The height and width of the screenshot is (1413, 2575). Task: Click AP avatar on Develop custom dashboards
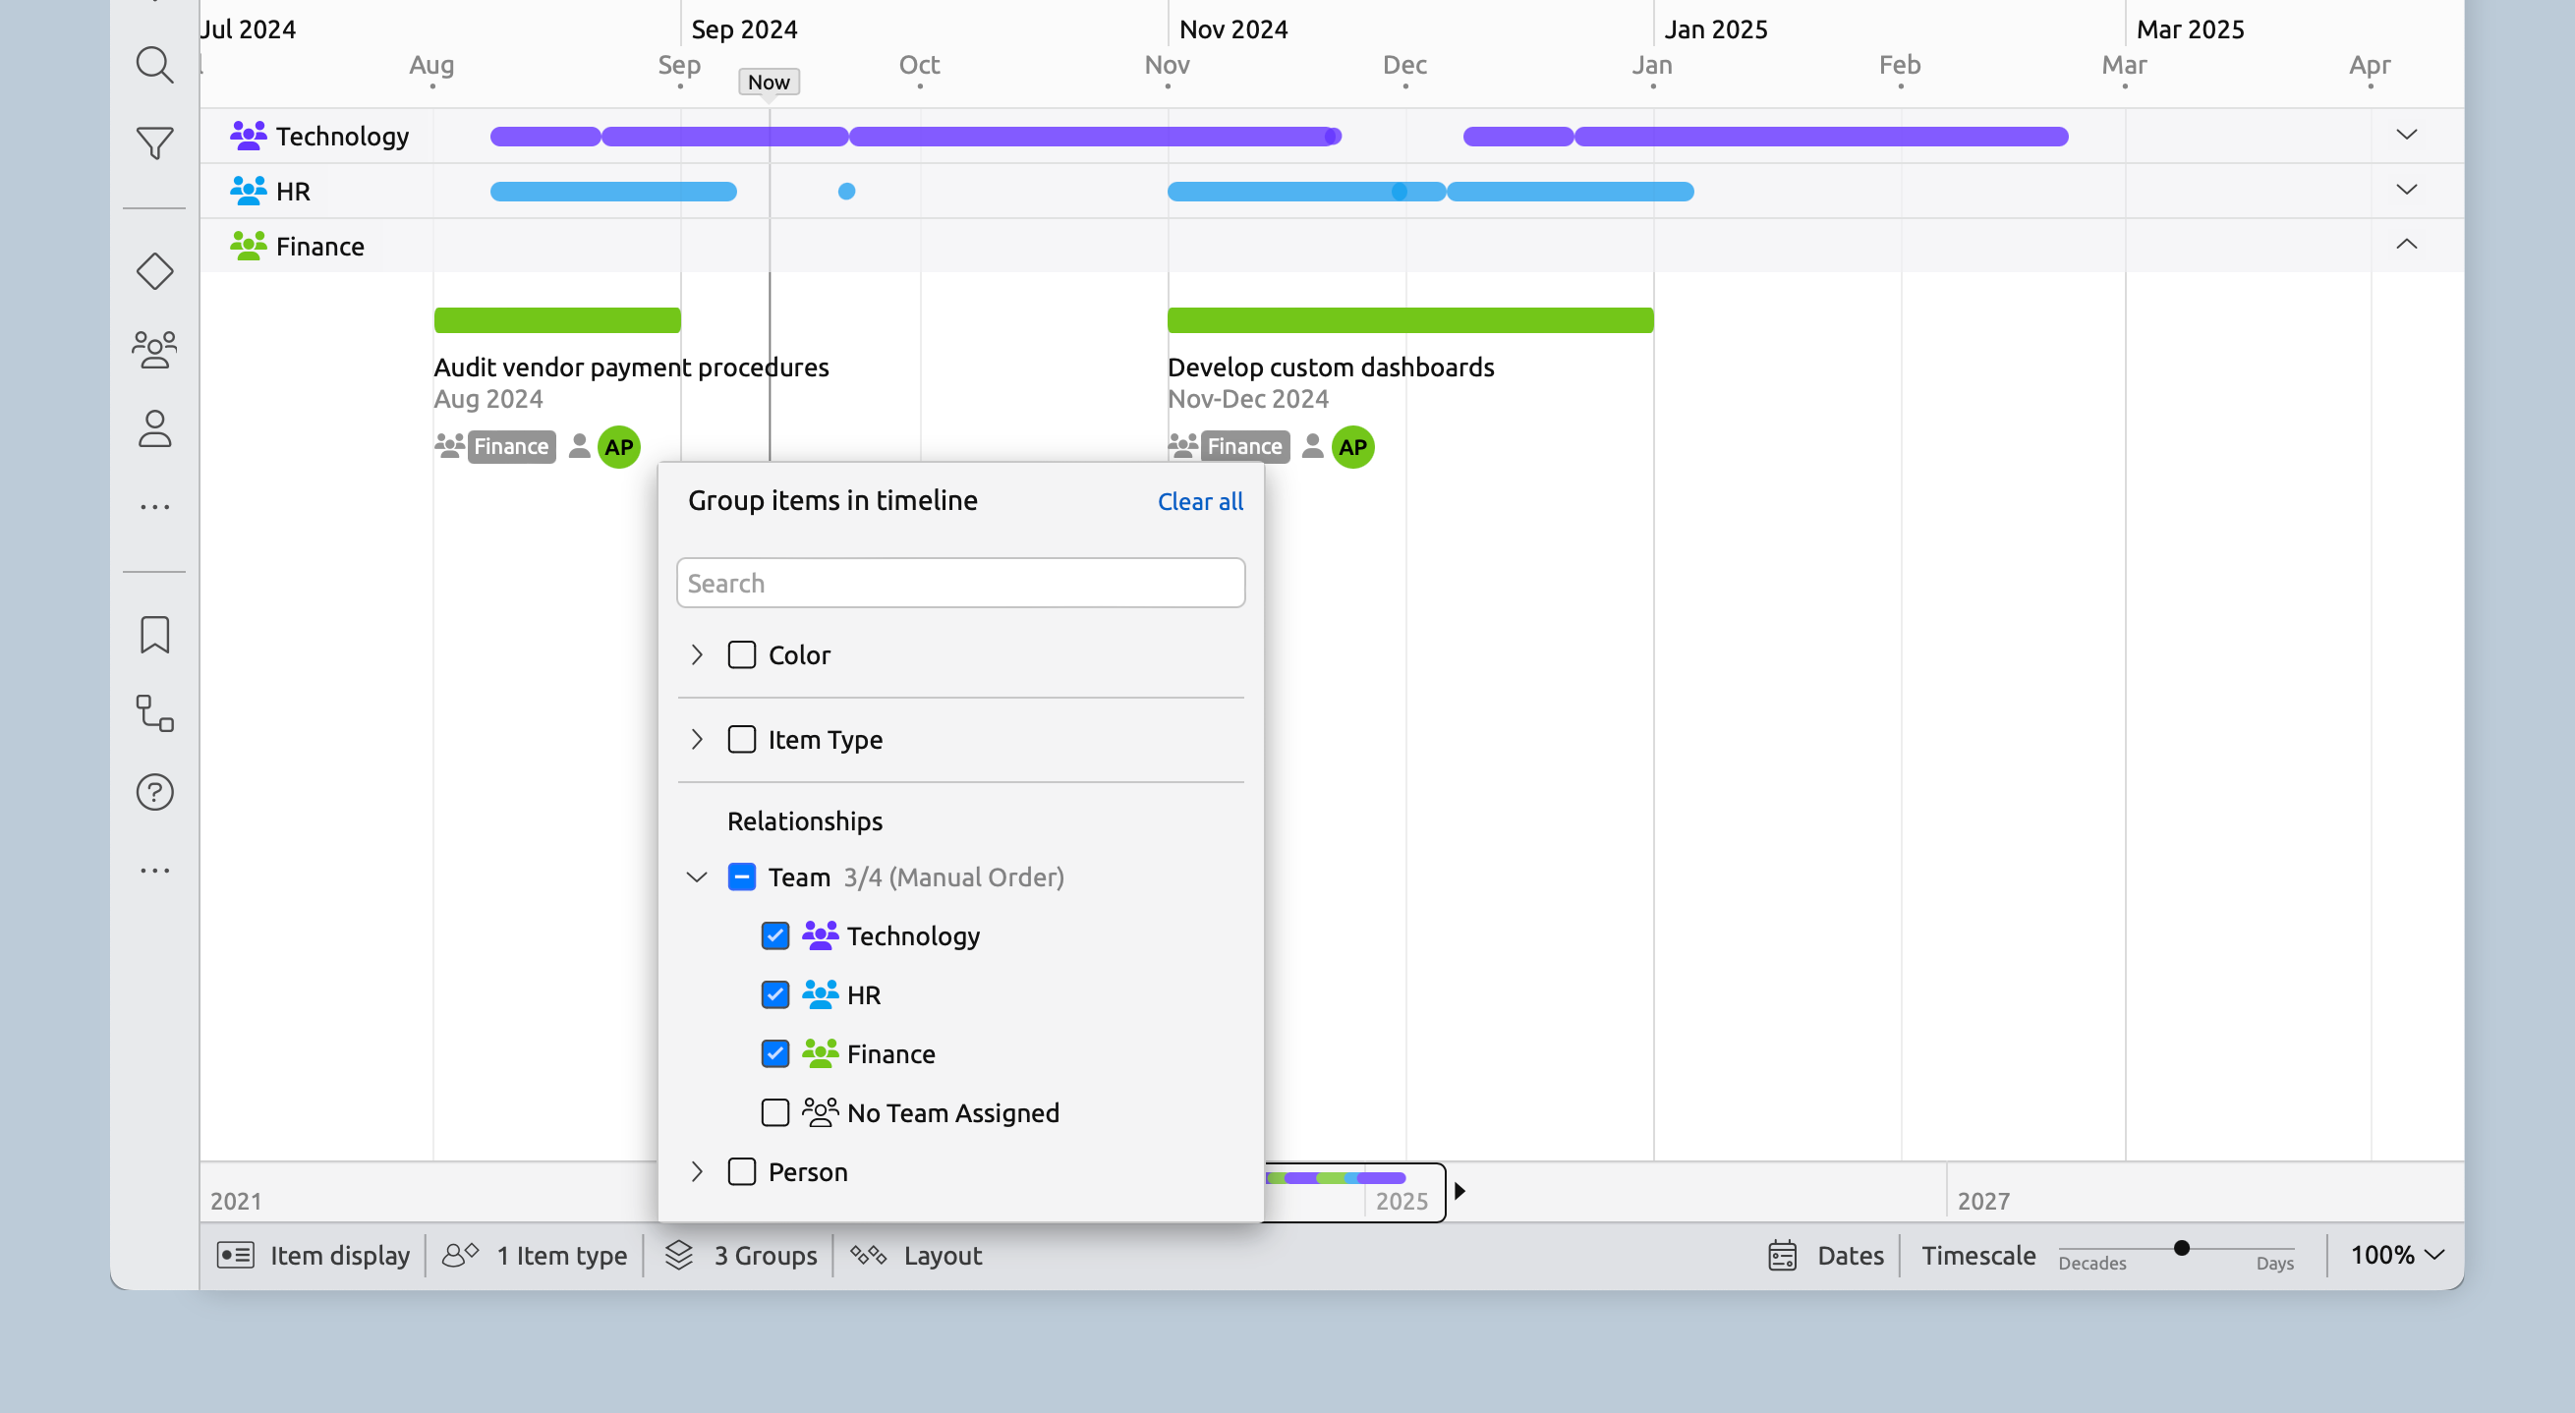pyautogui.click(x=1352, y=447)
